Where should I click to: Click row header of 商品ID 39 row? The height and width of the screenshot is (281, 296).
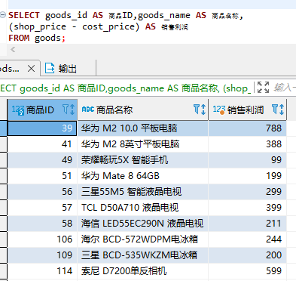pyautogui.click(x=4, y=128)
